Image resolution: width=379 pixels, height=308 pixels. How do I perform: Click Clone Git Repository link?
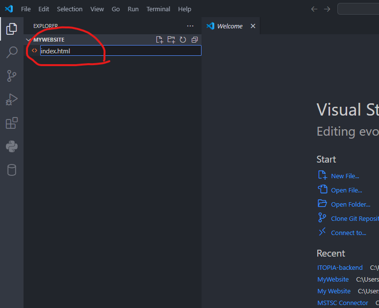355,219
